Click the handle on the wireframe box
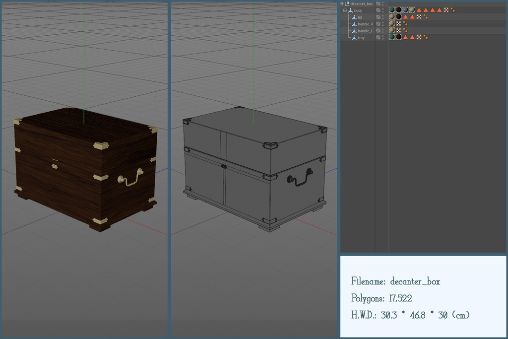508x339 pixels. (x=300, y=178)
